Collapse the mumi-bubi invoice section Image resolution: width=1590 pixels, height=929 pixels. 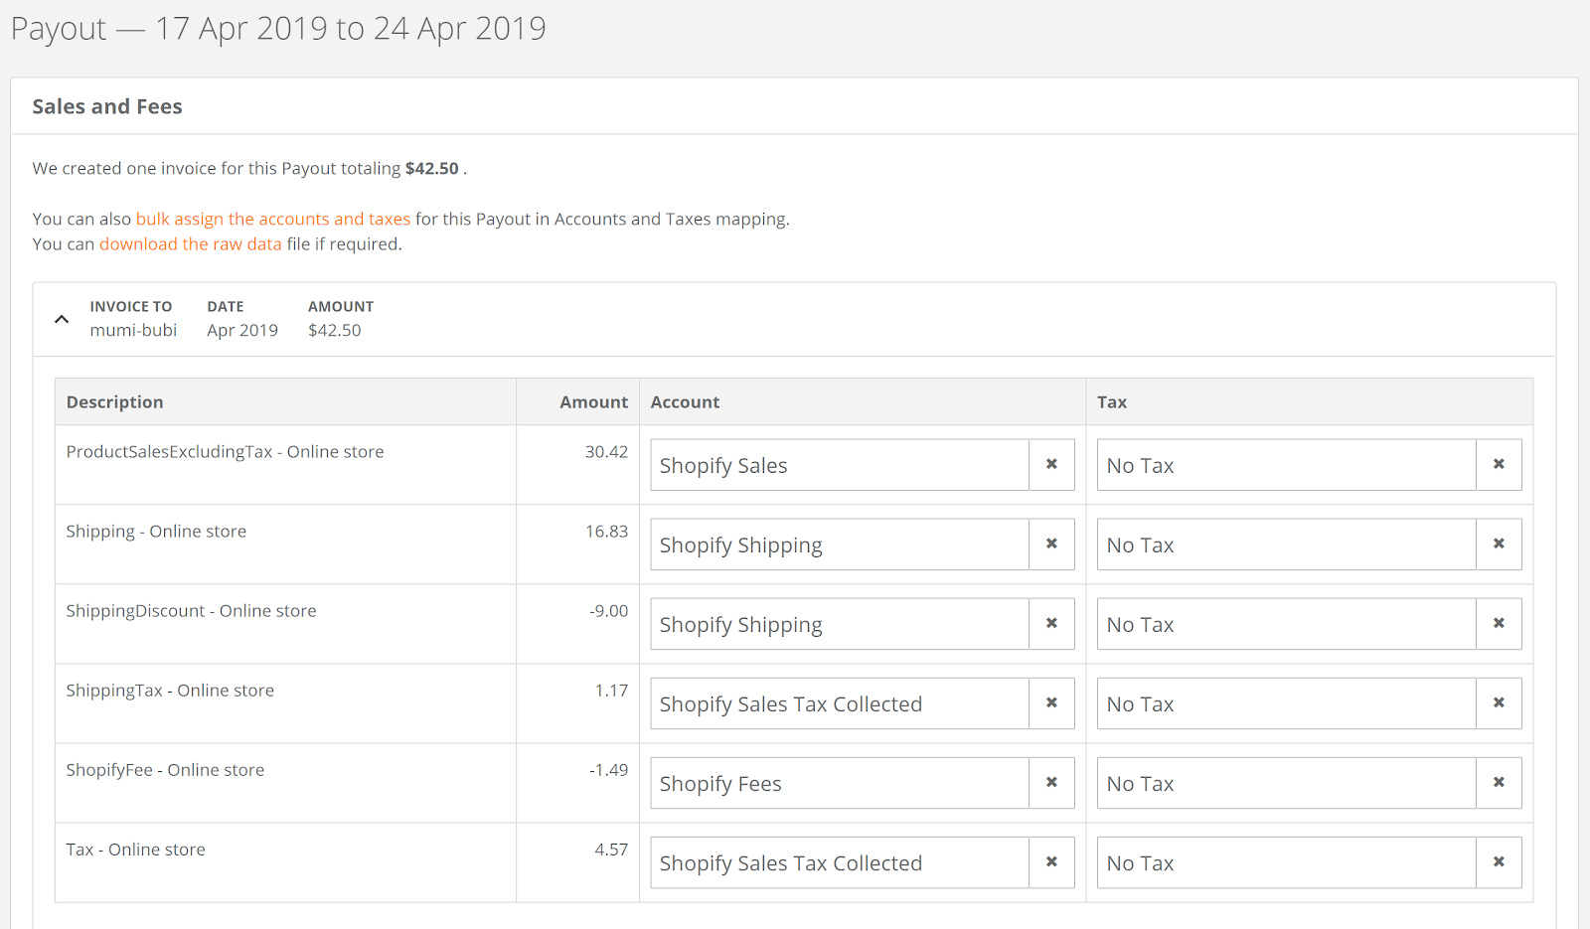(62, 319)
